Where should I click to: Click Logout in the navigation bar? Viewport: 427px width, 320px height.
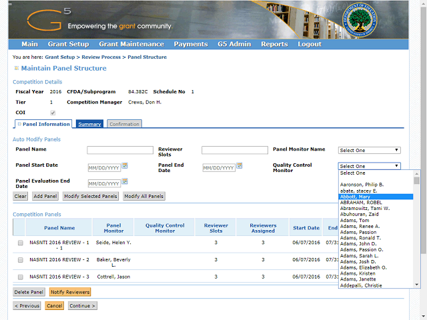(310, 44)
